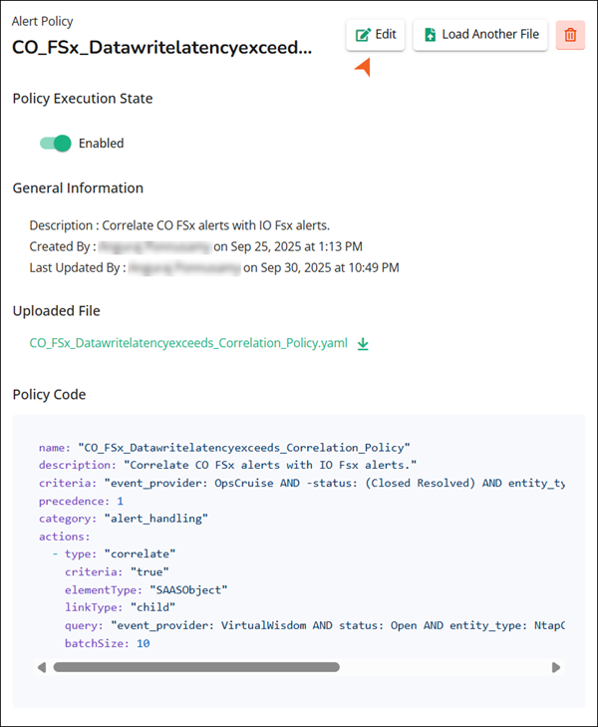Screen dimensions: 598x727
Task: Click the query line with VirtualWisdom
Action: pos(315,625)
